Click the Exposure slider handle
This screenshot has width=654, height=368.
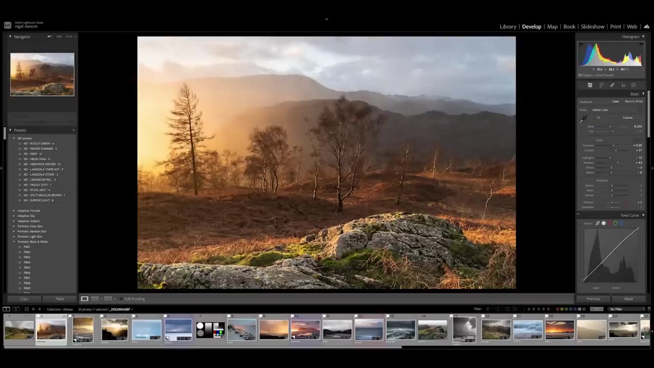click(x=613, y=146)
